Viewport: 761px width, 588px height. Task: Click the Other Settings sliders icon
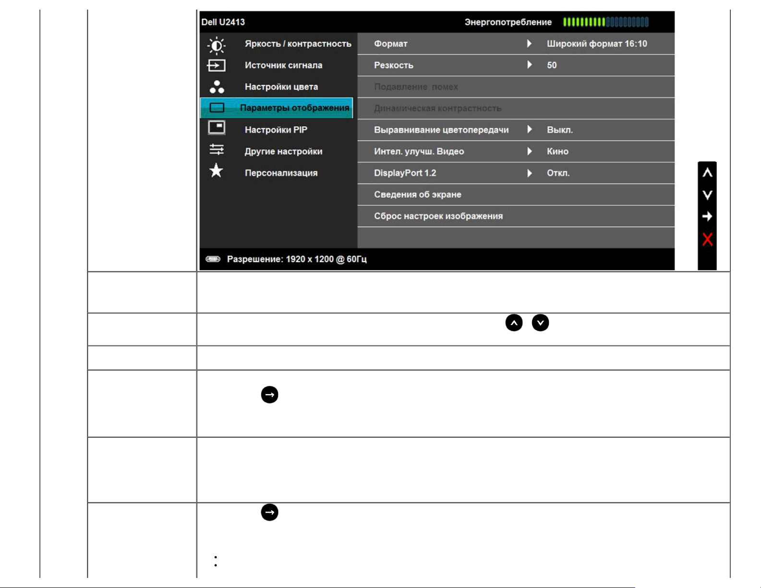click(x=217, y=150)
